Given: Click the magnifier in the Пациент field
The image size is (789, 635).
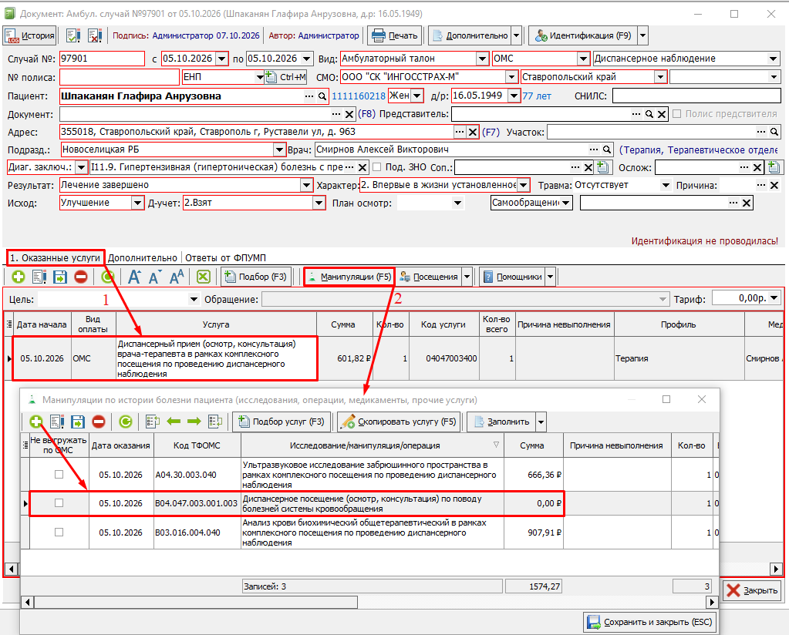Looking at the screenshot, I should pos(322,96).
